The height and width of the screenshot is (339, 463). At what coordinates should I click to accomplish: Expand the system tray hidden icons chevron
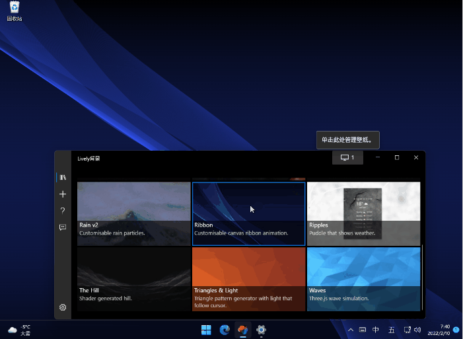pos(350,330)
